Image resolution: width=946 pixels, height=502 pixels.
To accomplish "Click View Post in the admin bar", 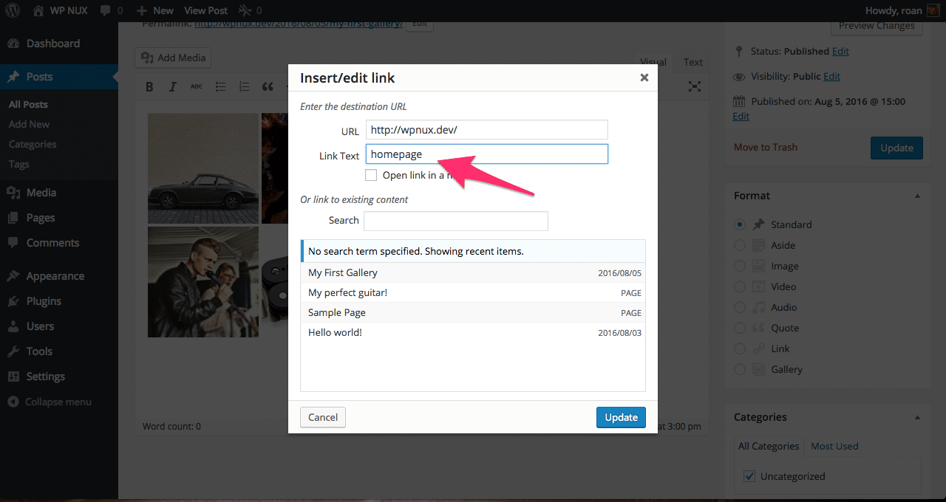I will (206, 10).
